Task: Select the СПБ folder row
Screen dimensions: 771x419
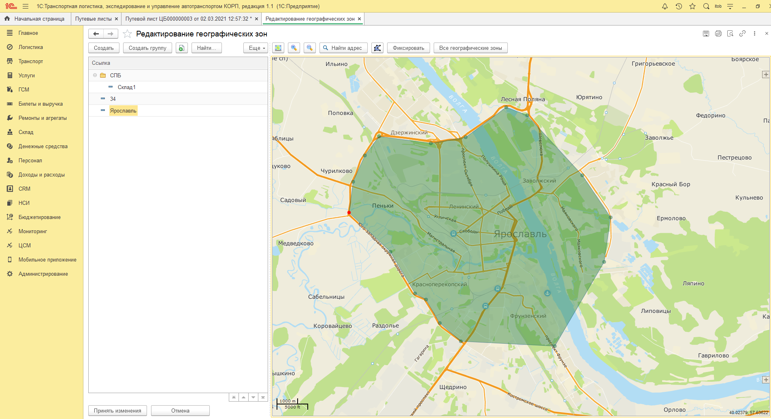Action: 178,75
